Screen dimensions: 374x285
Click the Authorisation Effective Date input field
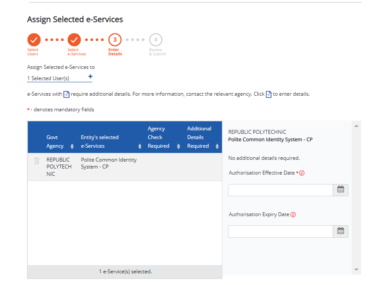point(280,190)
